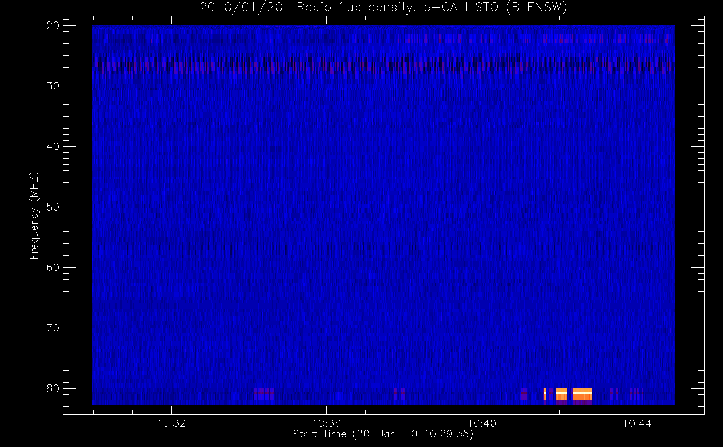Click the frequency tick label 40
The image size is (723, 447).
[53, 146]
